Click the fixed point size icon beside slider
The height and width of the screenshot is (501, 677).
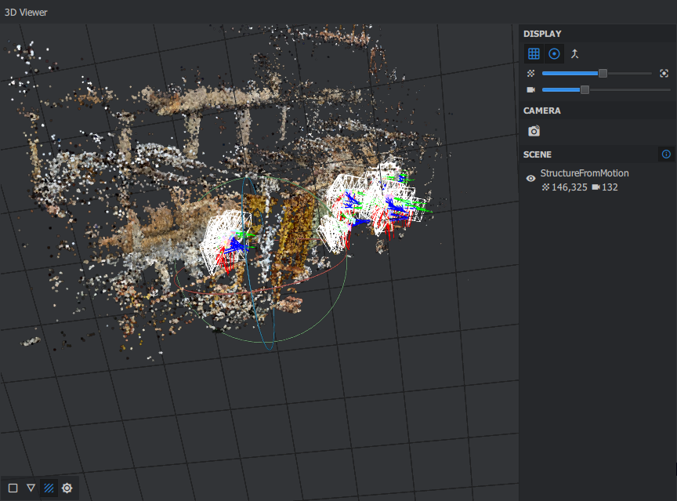coord(664,74)
